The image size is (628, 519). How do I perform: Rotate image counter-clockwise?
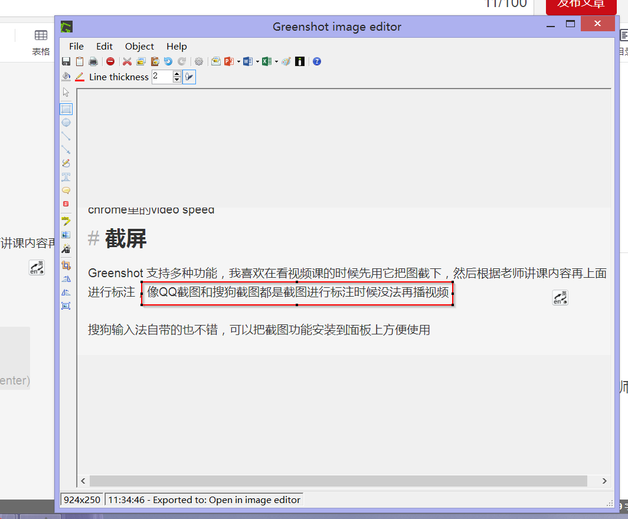click(66, 293)
